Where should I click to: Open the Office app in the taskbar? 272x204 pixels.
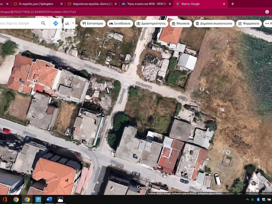5,199
